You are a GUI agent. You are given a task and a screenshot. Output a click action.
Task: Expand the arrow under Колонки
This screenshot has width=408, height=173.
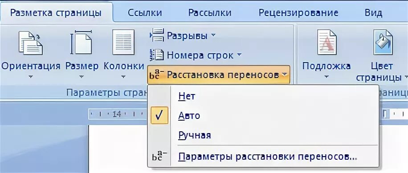coord(123,77)
